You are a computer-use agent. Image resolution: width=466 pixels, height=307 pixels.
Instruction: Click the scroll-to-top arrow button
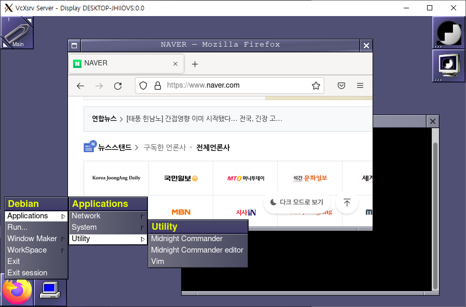coord(347,202)
